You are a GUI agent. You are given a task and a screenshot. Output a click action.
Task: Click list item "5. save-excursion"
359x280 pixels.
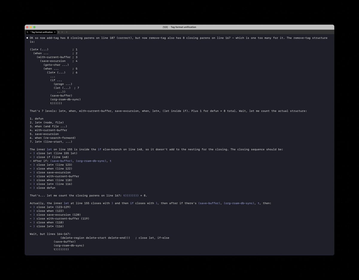click(44, 134)
